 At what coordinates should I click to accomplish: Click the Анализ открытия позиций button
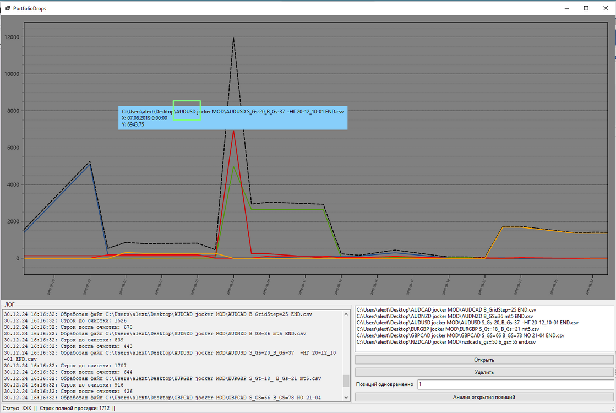coord(484,397)
